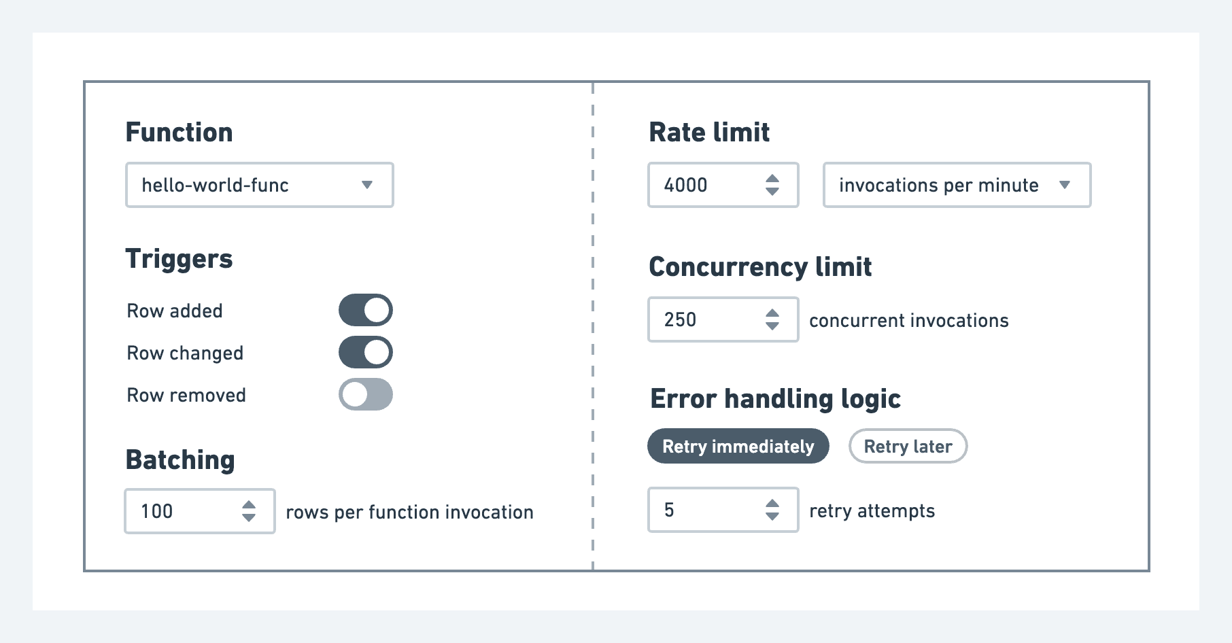This screenshot has width=1232, height=643.
Task: Decrease retry attempts using the down arrow
Action: coord(773,518)
